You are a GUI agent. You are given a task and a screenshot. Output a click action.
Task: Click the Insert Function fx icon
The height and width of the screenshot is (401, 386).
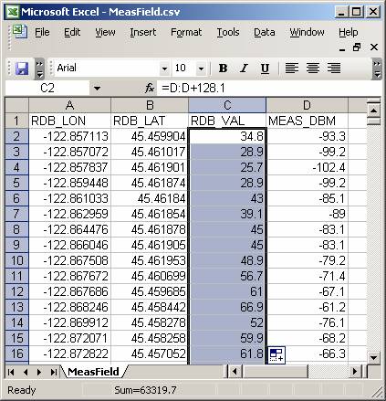point(150,89)
